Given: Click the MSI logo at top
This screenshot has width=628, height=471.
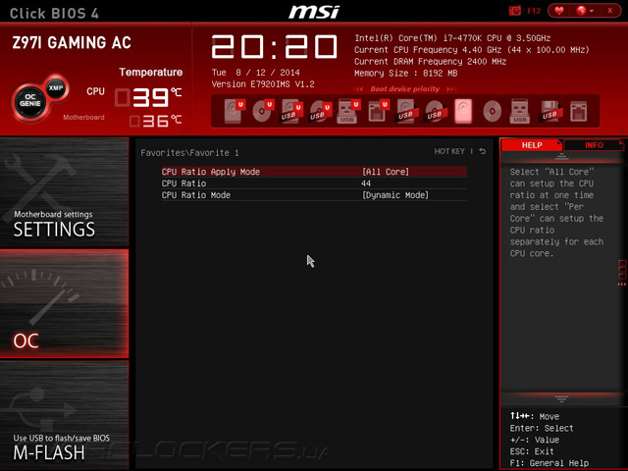Looking at the screenshot, I should click(x=314, y=12).
